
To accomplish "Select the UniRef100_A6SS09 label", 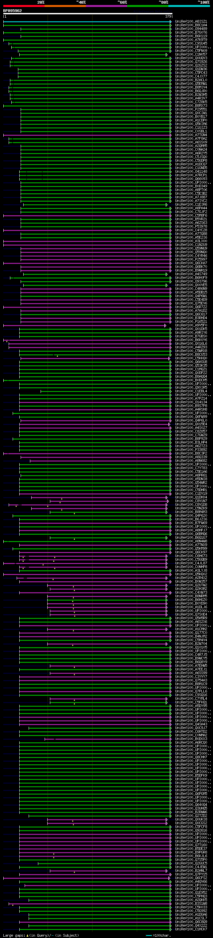I will point(191,142).
